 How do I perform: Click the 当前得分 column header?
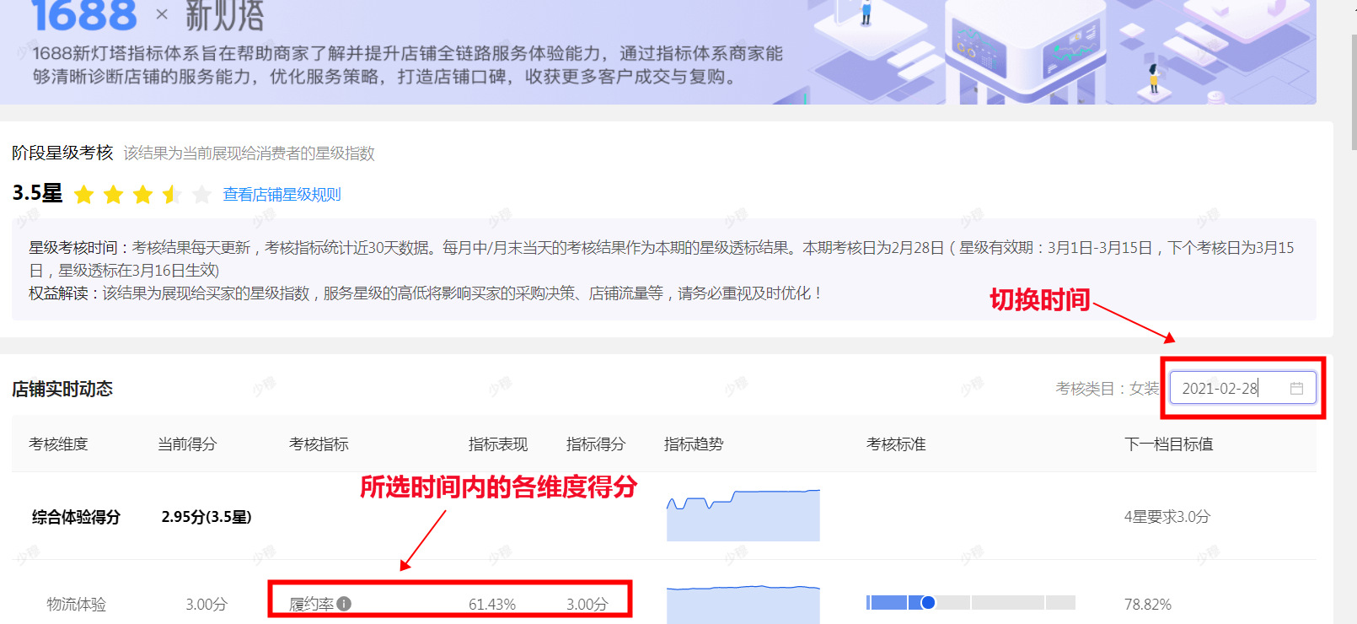pyautogui.click(x=187, y=444)
